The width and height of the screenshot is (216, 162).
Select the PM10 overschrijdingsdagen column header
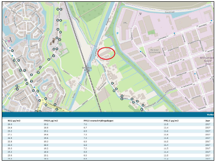pos(98,121)
